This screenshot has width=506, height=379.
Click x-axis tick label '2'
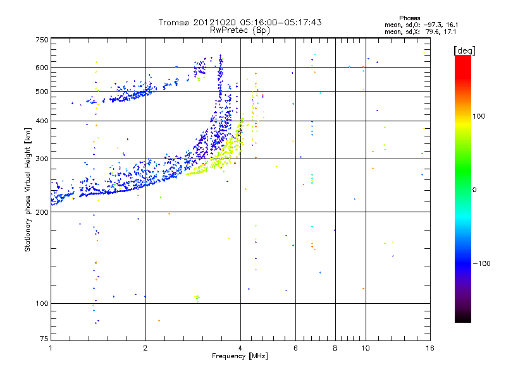tap(145, 348)
